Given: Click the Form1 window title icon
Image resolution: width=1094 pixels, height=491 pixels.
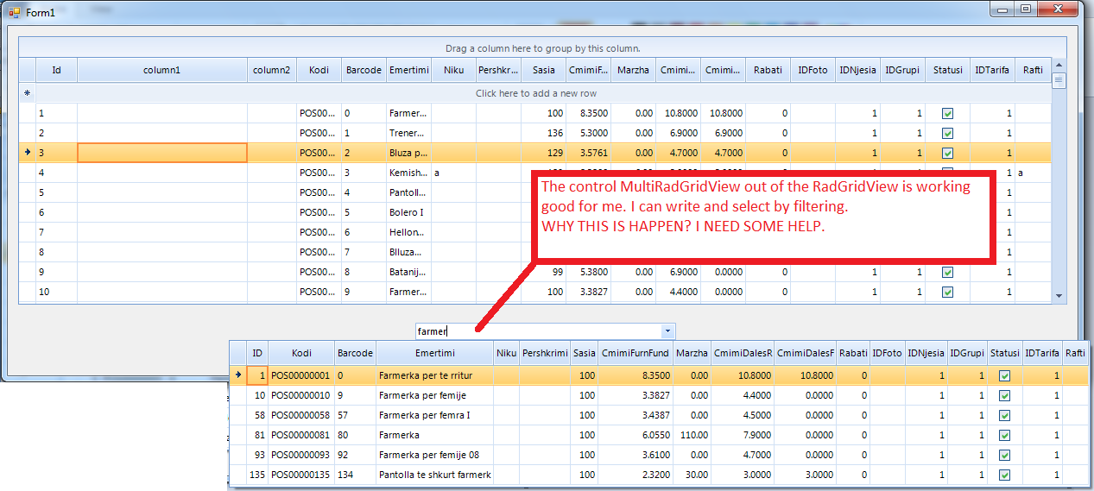Looking at the screenshot, I should (15, 12).
